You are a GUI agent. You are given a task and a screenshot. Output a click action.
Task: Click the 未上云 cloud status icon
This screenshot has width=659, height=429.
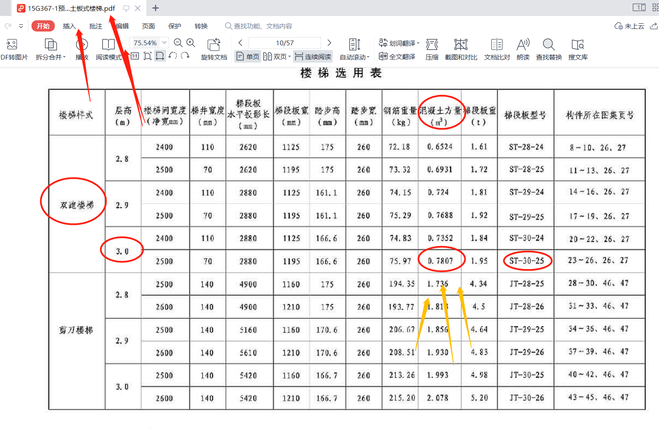[x=618, y=26]
